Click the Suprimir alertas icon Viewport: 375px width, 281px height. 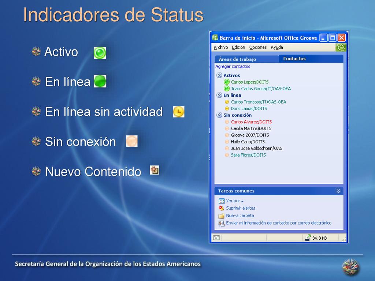point(222,208)
